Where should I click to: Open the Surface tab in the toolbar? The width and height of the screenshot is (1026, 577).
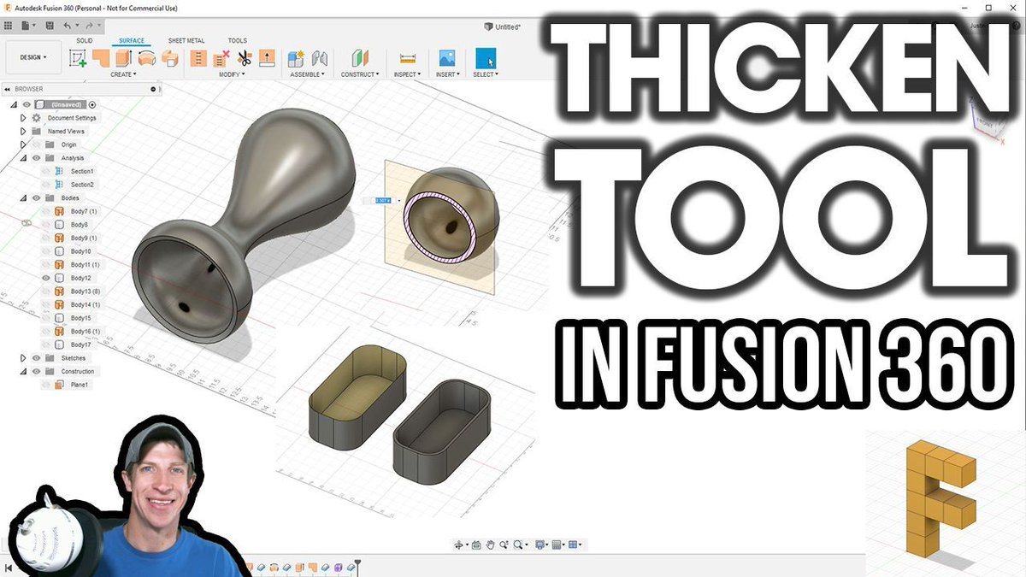pyautogui.click(x=132, y=40)
